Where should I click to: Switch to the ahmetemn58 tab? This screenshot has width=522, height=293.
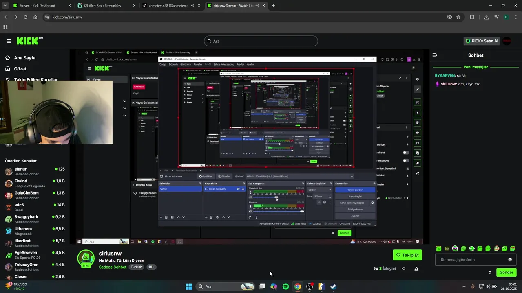click(170, 6)
